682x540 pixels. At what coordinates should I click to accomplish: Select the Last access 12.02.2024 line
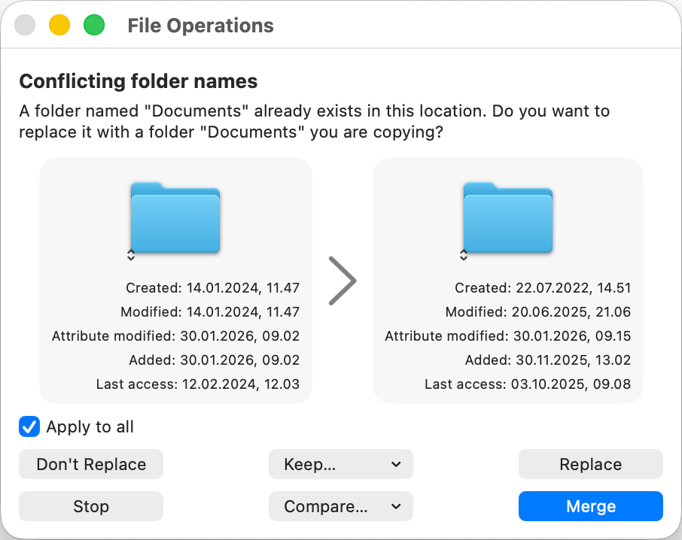click(197, 384)
